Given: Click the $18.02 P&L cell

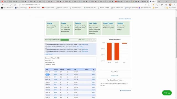Looking at the screenshot, I should 76,87.
